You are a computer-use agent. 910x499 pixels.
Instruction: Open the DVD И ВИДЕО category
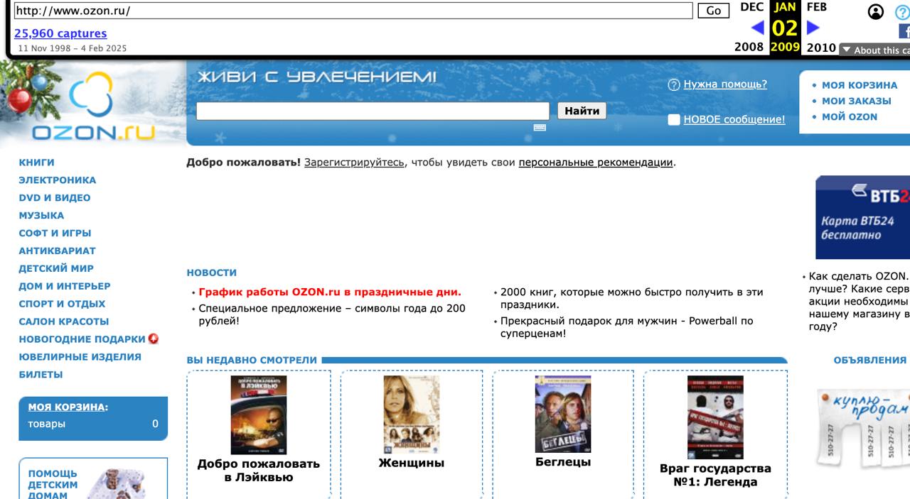coord(55,198)
